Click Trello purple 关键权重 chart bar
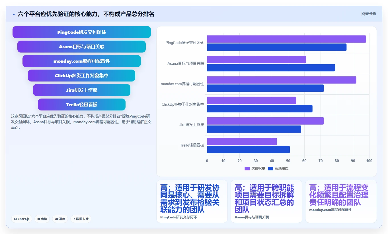This screenshot has width=388, height=234. coord(242,141)
